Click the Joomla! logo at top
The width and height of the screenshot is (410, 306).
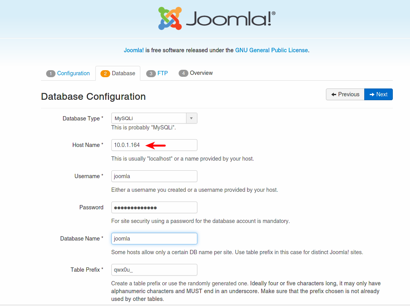click(x=217, y=18)
